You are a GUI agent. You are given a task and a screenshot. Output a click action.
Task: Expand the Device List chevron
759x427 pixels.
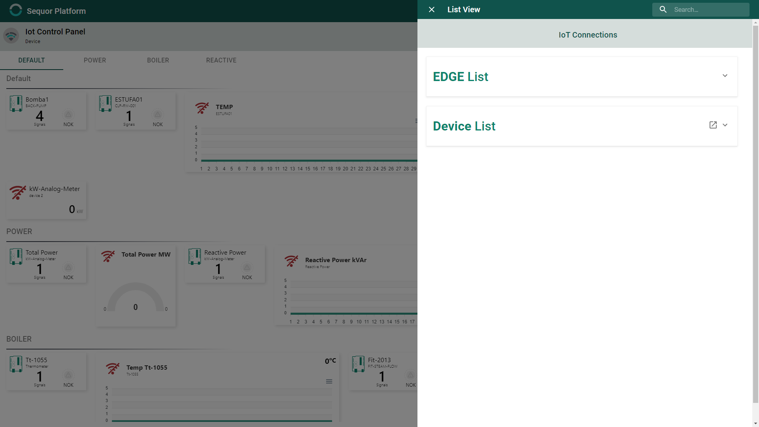pos(725,125)
